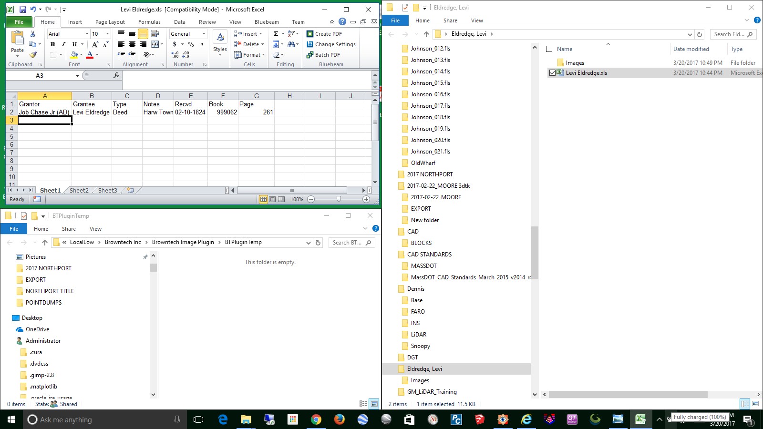Click the Fill Color bucket icon
Image resolution: width=763 pixels, height=429 pixels.
73,54
